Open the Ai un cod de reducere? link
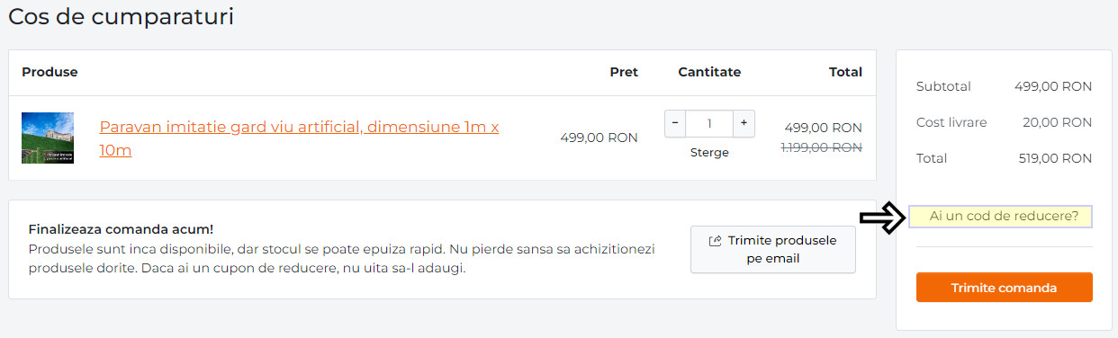The width and height of the screenshot is (1118, 338). 1004,216
